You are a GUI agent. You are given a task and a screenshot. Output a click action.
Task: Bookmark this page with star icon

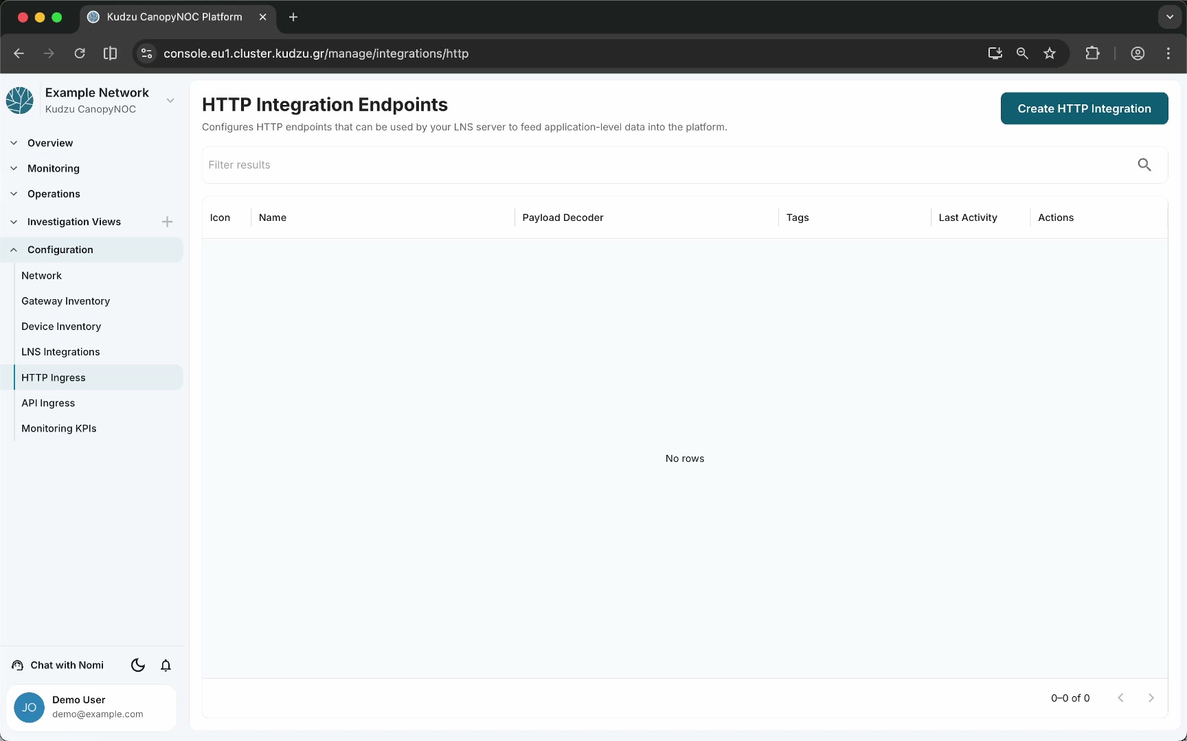pyautogui.click(x=1050, y=54)
